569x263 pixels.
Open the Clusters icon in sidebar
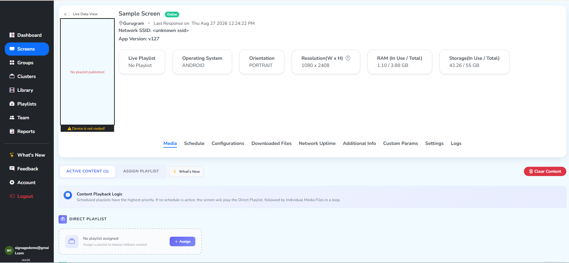click(x=12, y=76)
